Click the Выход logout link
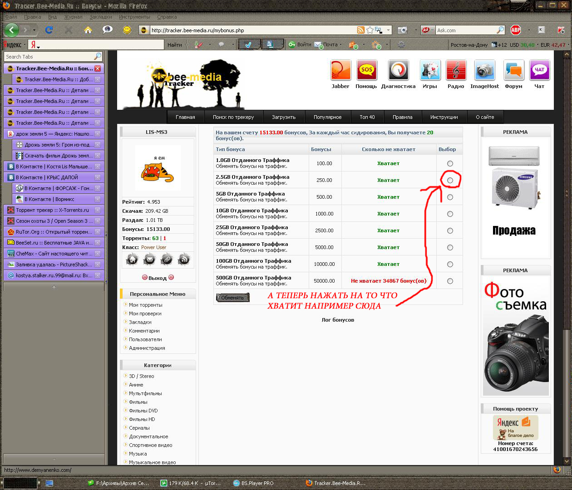This screenshot has height=490, width=572. click(158, 278)
